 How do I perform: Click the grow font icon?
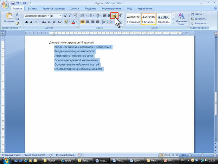(x=65, y=16)
